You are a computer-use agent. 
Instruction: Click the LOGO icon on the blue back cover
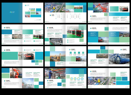[x=12, y=12]
